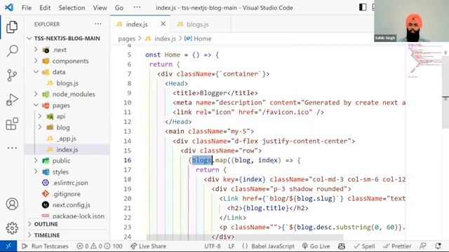Open notifications bell icon

pos(438,246)
